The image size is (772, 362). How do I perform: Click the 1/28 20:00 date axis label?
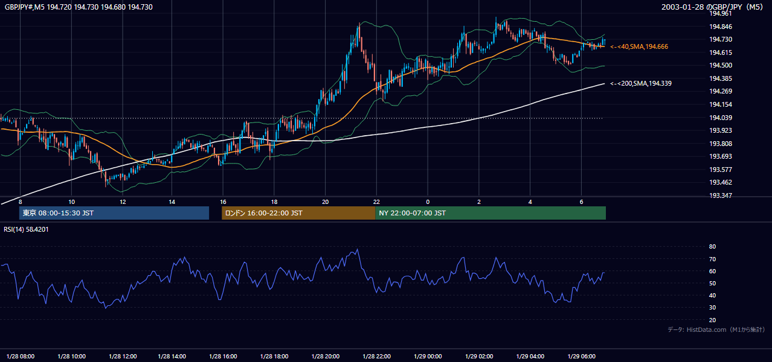pyautogui.click(x=326, y=356)
